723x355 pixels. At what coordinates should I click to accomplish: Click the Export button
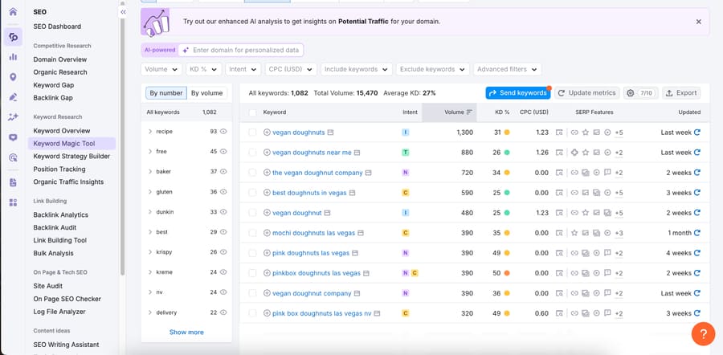pyautogui.click(x=681, y=92)
